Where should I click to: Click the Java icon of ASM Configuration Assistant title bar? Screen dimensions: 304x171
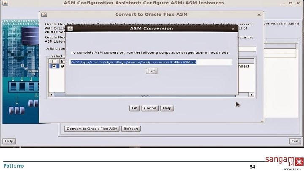coord(5,3)
